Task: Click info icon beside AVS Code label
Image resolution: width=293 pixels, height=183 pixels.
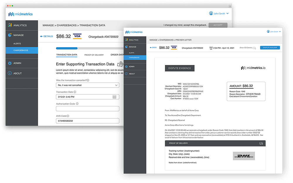Action: [x=68, y=116]
